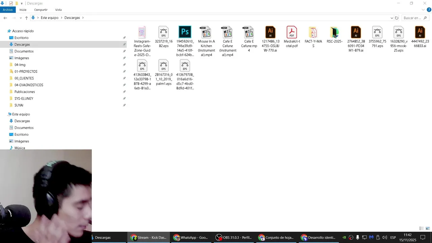This screenshot has width=432, height=243.
Task: Open the help question mark icon
Action: 429,10
